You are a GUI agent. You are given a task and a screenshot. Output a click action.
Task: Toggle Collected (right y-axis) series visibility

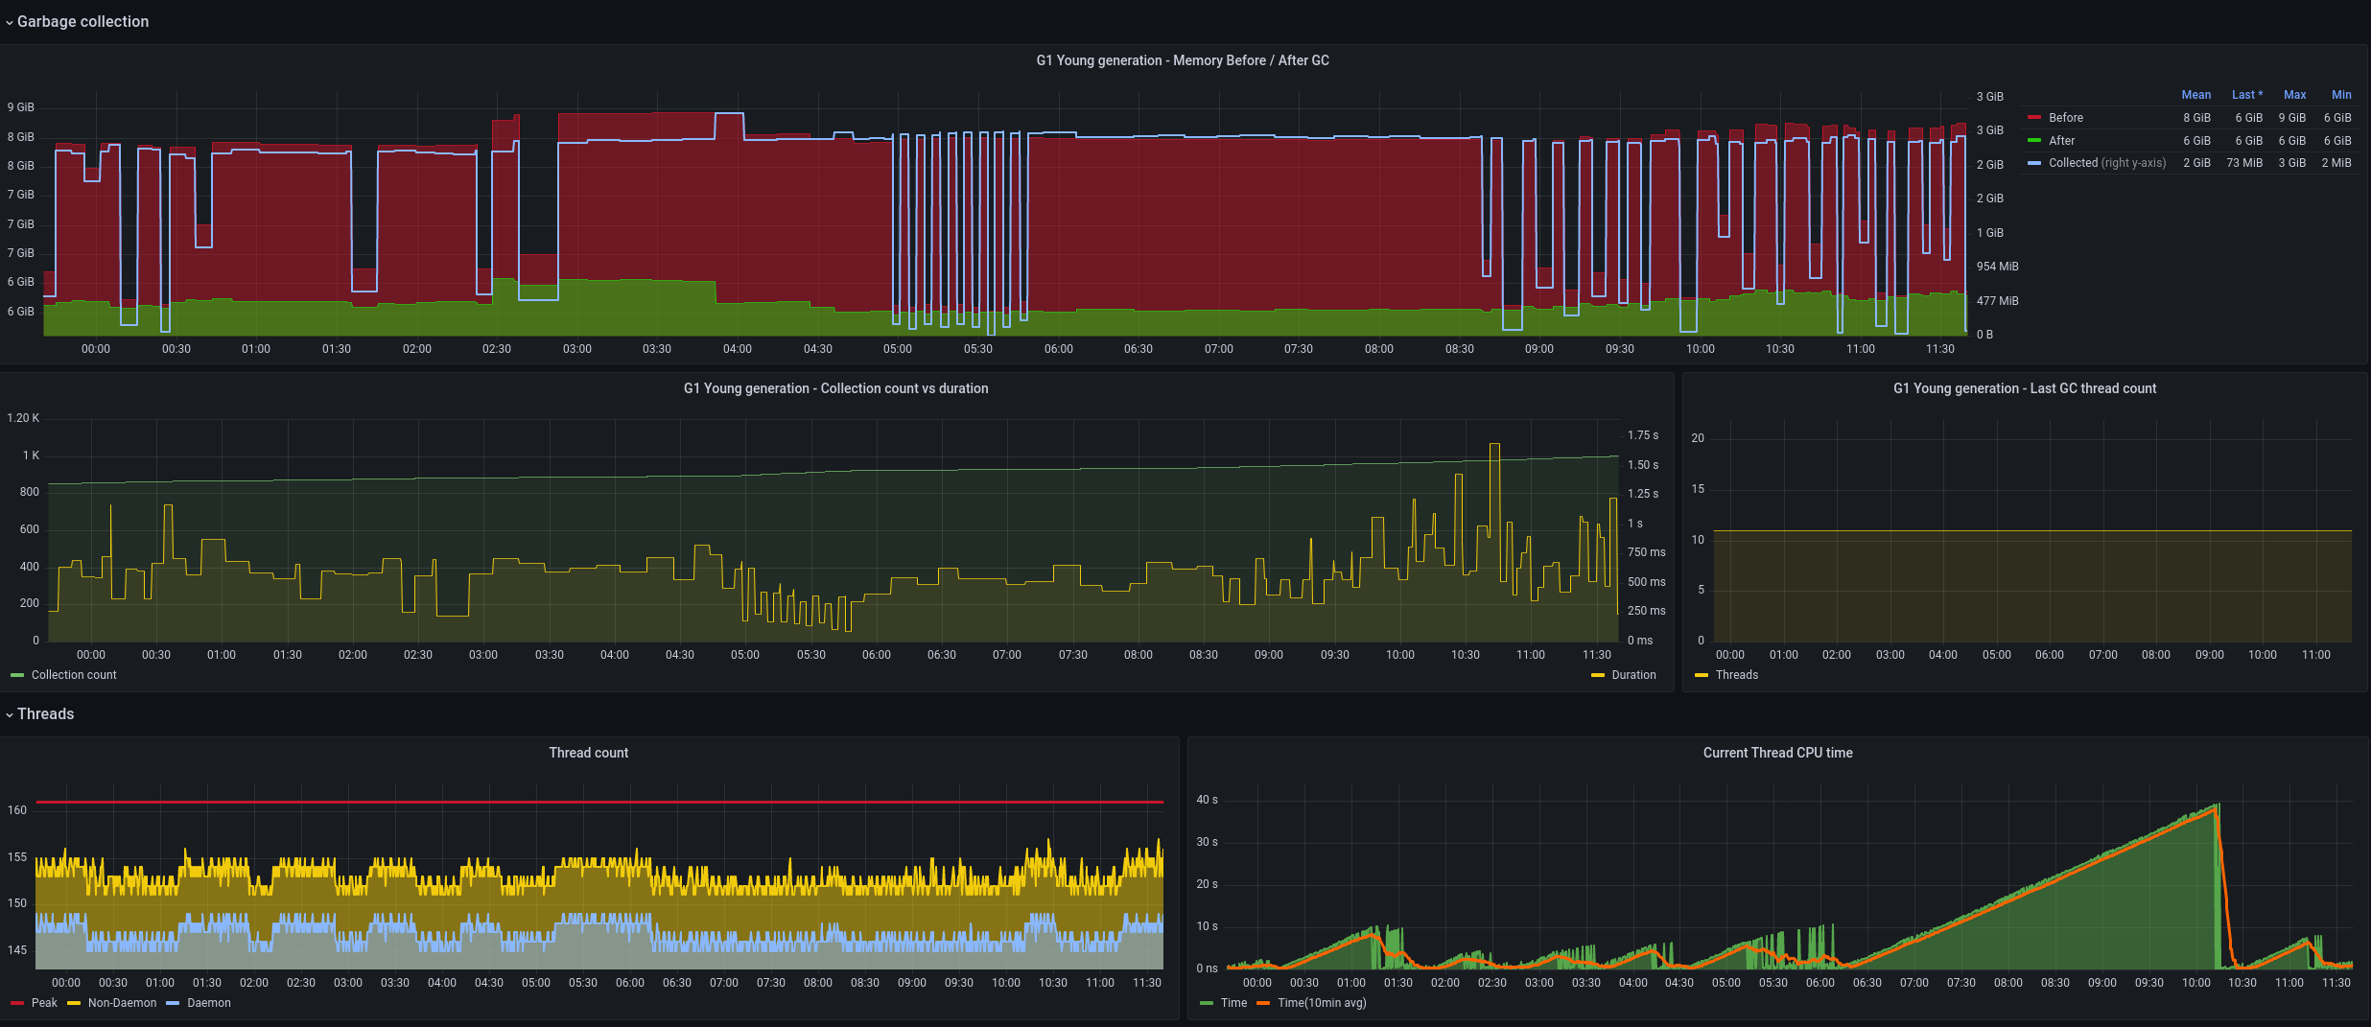(x=2106, y=163)
